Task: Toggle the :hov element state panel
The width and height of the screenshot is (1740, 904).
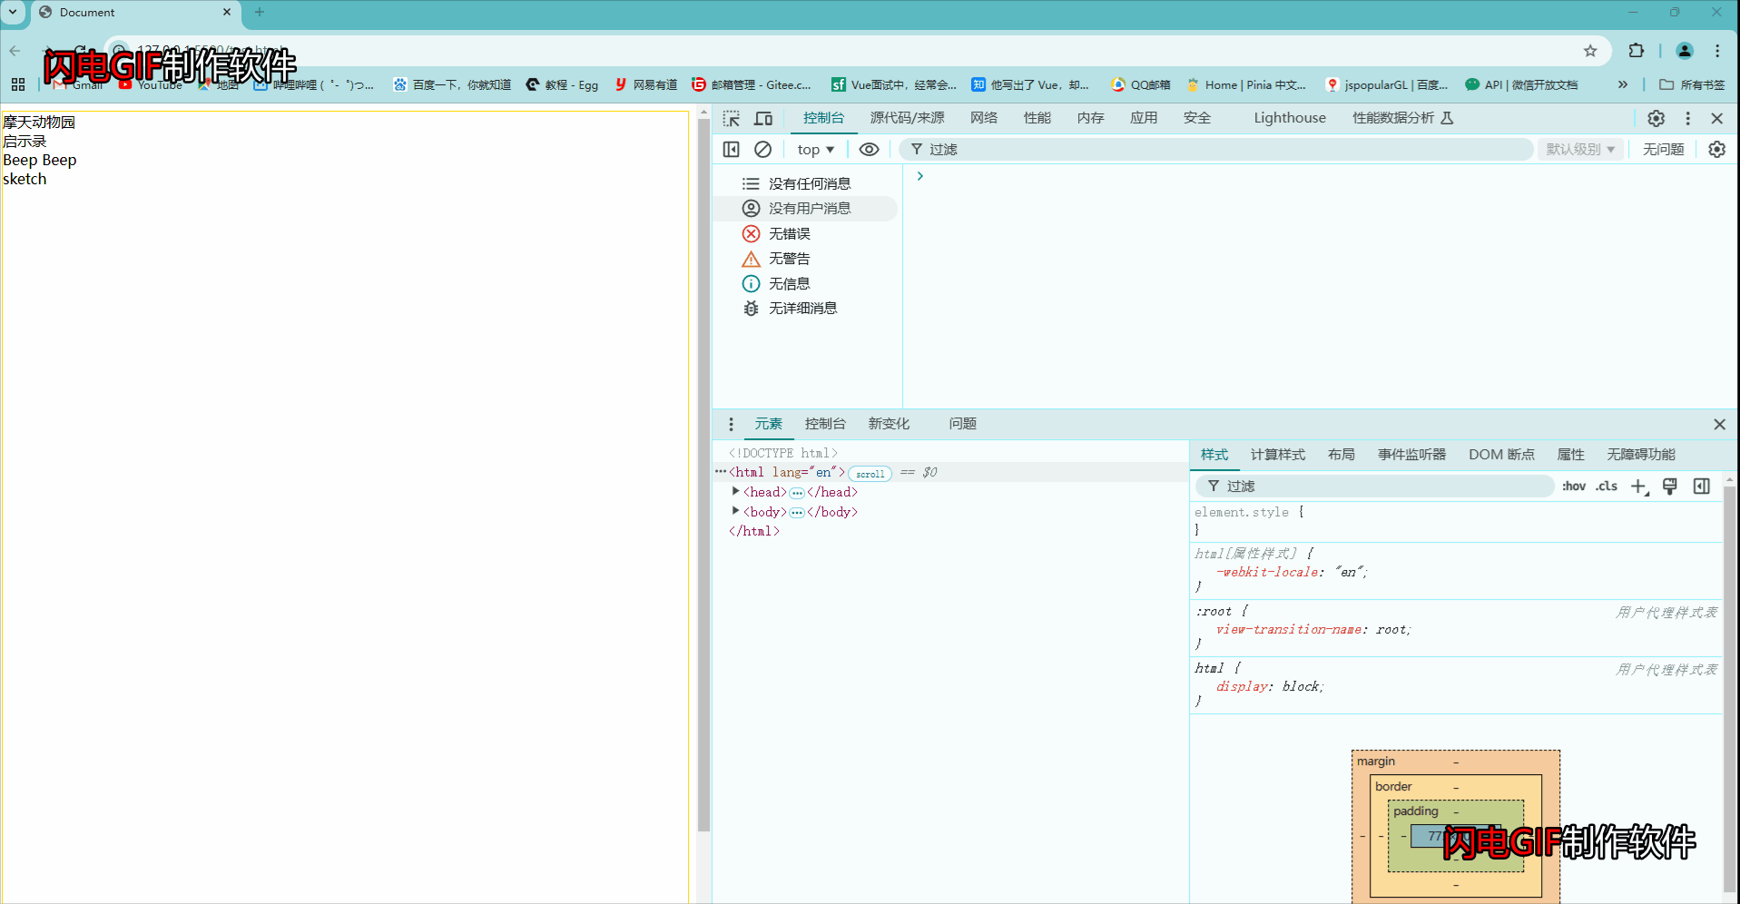Action: pos(1574,486)
